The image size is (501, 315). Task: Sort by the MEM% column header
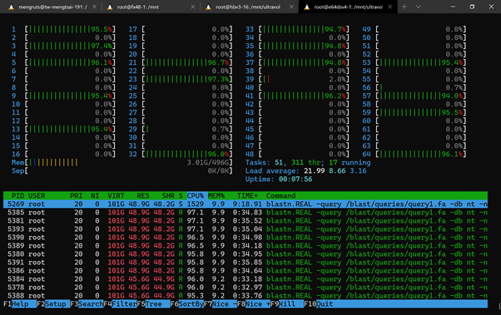pos(216,195)
